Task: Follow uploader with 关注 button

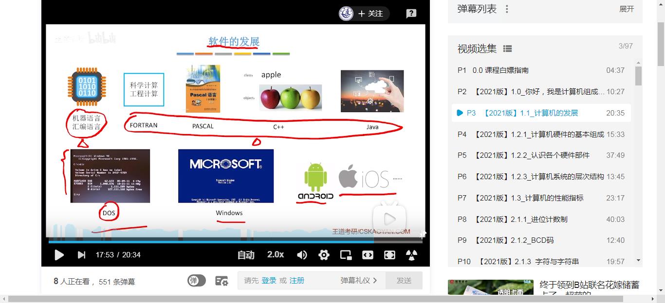Action: (371, 14)
